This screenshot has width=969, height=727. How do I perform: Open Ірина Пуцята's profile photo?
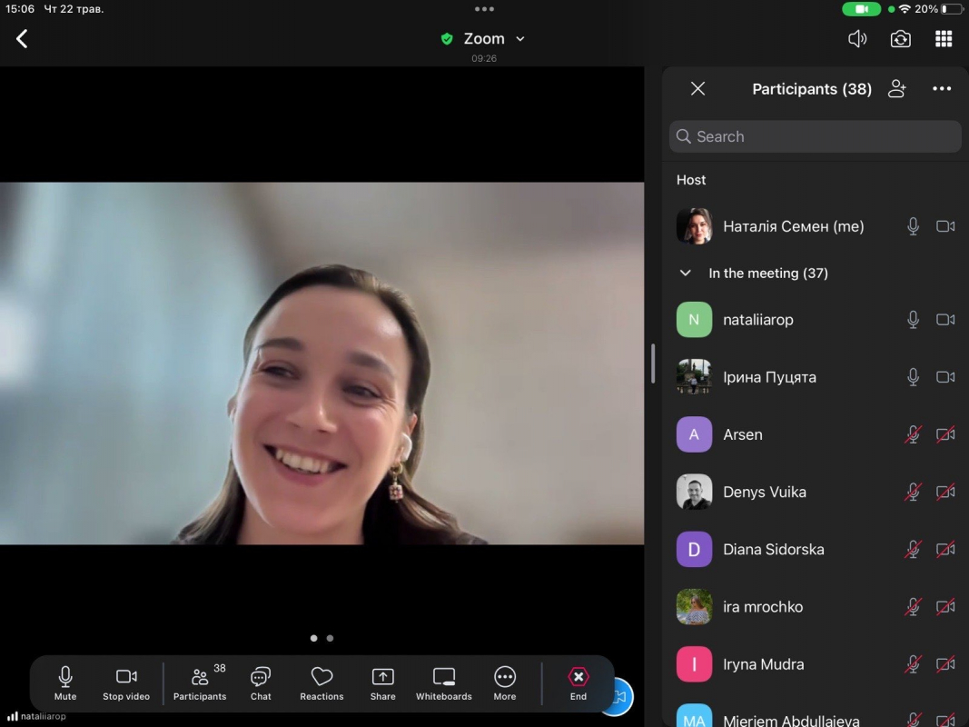coord(694,377)
